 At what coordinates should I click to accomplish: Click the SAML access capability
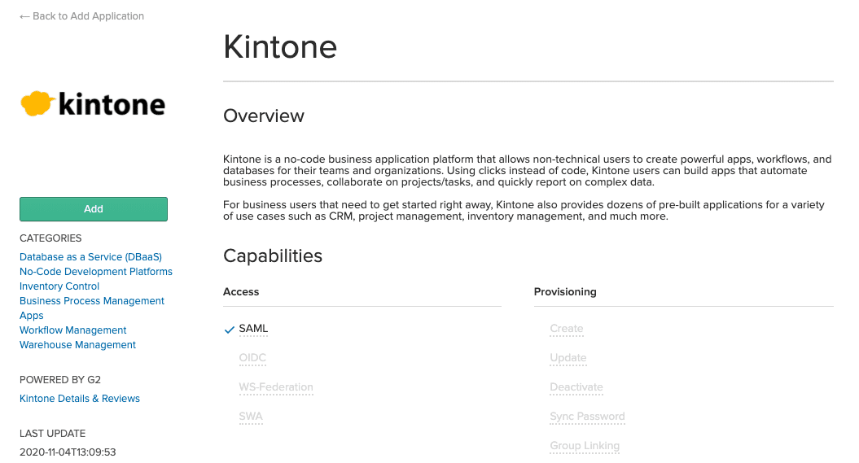[x=253, y=329]
